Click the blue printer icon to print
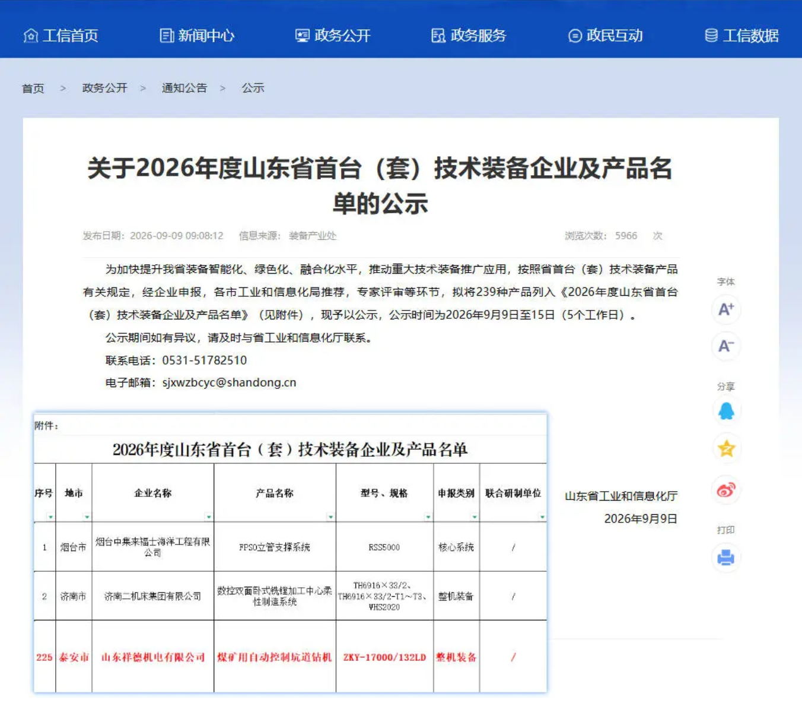The image size is (802, 709). 726,558
